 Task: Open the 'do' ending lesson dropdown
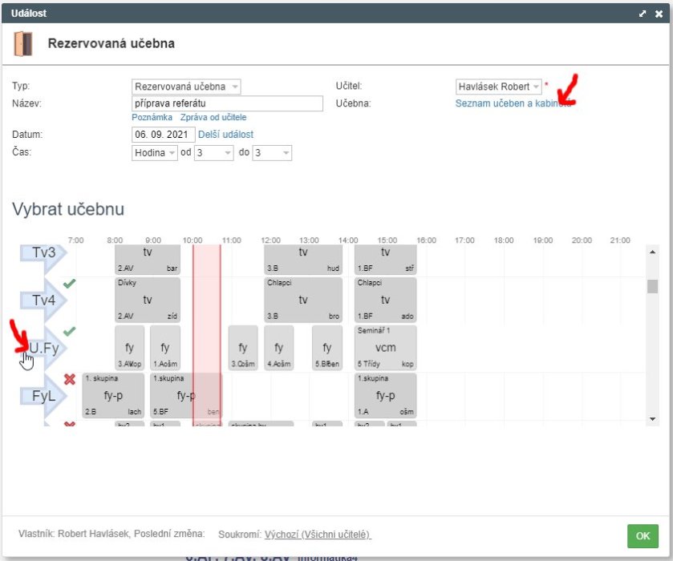click(x=272, y=152)
